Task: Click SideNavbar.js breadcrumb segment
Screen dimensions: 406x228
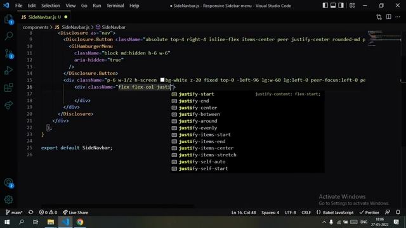Action: click(72, 27)
